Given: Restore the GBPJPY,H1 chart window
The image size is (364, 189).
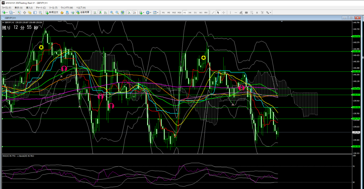Looking at the screenshot, I should [x=351, y=18].
